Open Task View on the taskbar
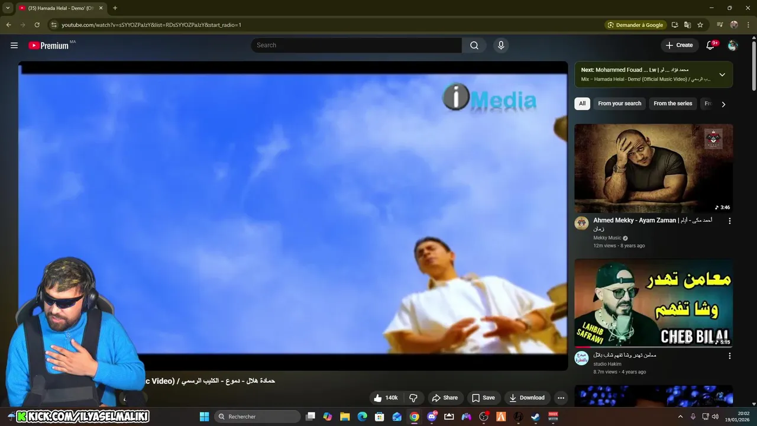 tap(310, 417)
